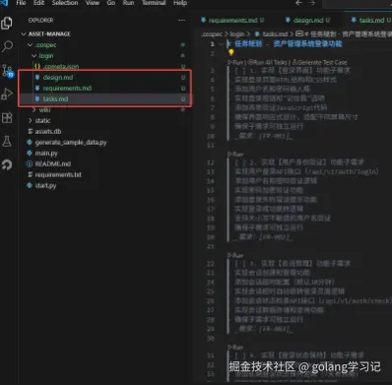The width and height of the screenshot is (392, 385).
Task: Toggle the task 3 checkbox on line 22
Action: pos(239,264)
